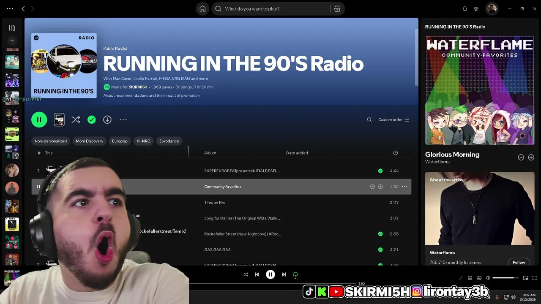Image resolution: width=541 pixels, height=304 pixels.
Task: Click About recommendations and promotion link
Action: click(x=151, y=95)
